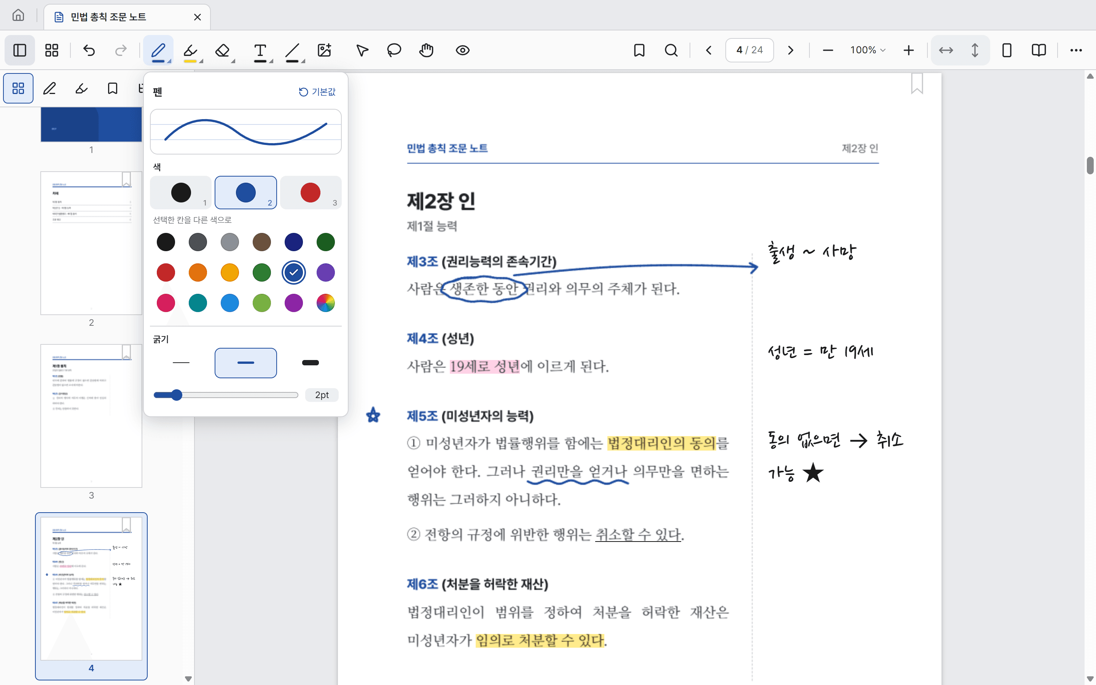Viewport: 1096px width, 685px height.
Task: Select the text tool
Action: (x=260, y=50)
